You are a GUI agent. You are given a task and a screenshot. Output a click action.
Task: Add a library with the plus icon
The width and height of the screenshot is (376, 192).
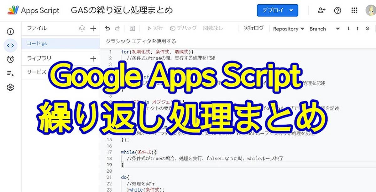tap(93, 58)
